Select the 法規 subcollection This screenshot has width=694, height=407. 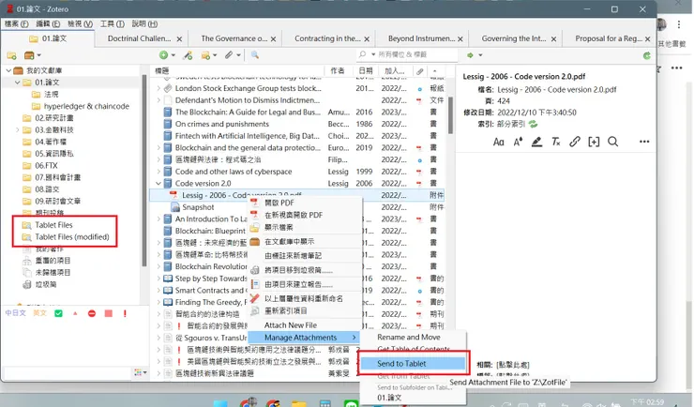point(51,94)
